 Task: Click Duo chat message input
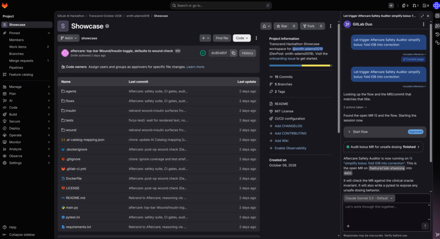point(386,212)
